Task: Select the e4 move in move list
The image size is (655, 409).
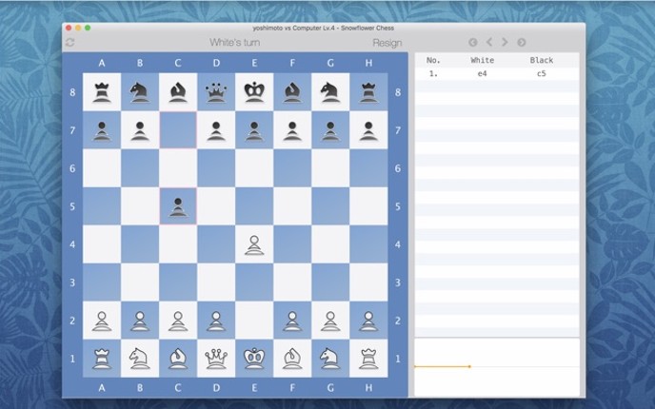Action: 482,73
